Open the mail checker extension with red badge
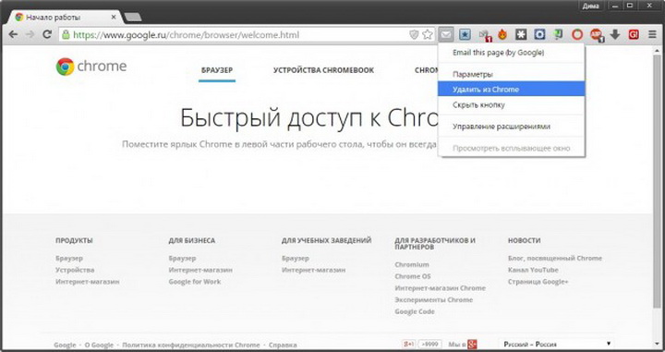This screenshot has width=665, height=352. coord(484,35)
